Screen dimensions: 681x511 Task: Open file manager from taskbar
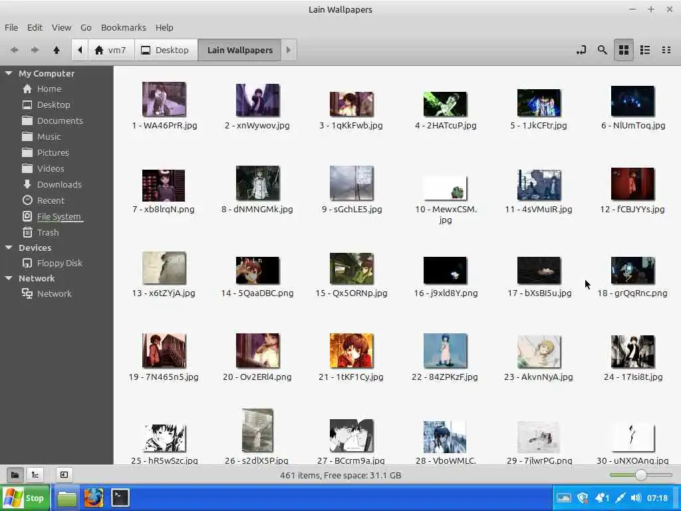coord(67,498)
